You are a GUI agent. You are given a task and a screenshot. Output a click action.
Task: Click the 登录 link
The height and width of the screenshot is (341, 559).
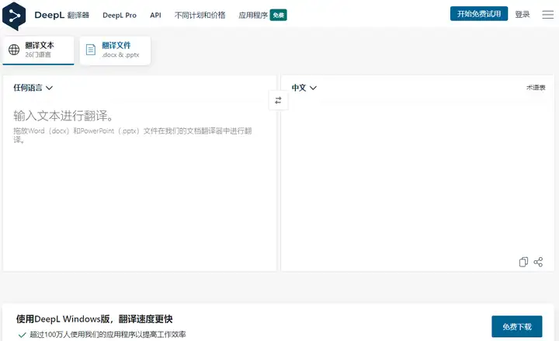pos(523,14)
